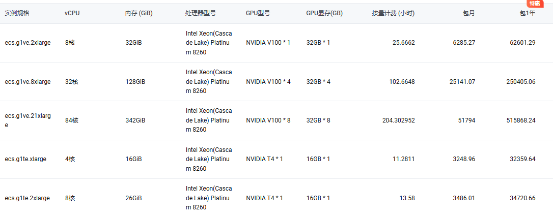Click the 包月 column header
The width and height of the screenshot is (553, 216).
coord(468,13)
